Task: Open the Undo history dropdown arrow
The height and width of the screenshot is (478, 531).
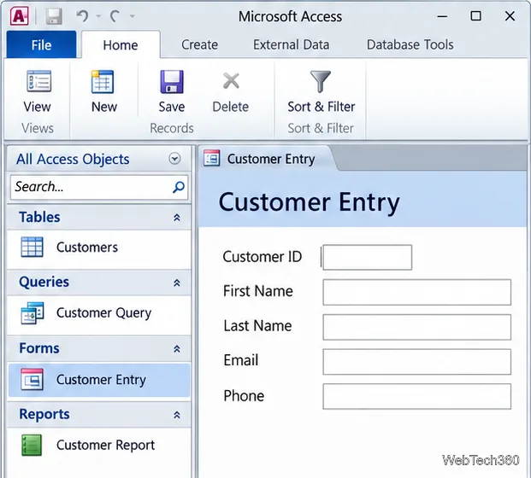Action: [x=98, y=16]
